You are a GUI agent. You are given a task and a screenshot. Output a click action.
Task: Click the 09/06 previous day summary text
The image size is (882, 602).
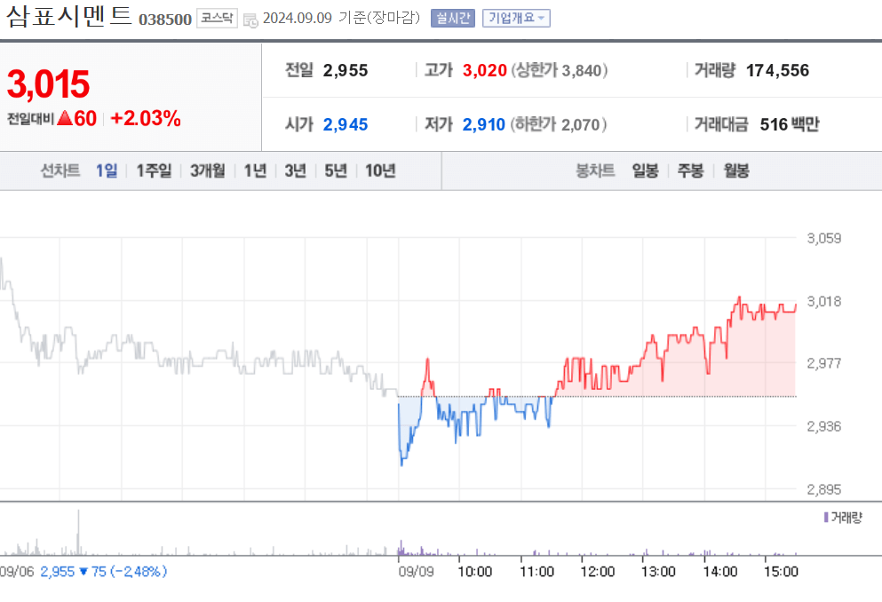[x=83, y=572]
